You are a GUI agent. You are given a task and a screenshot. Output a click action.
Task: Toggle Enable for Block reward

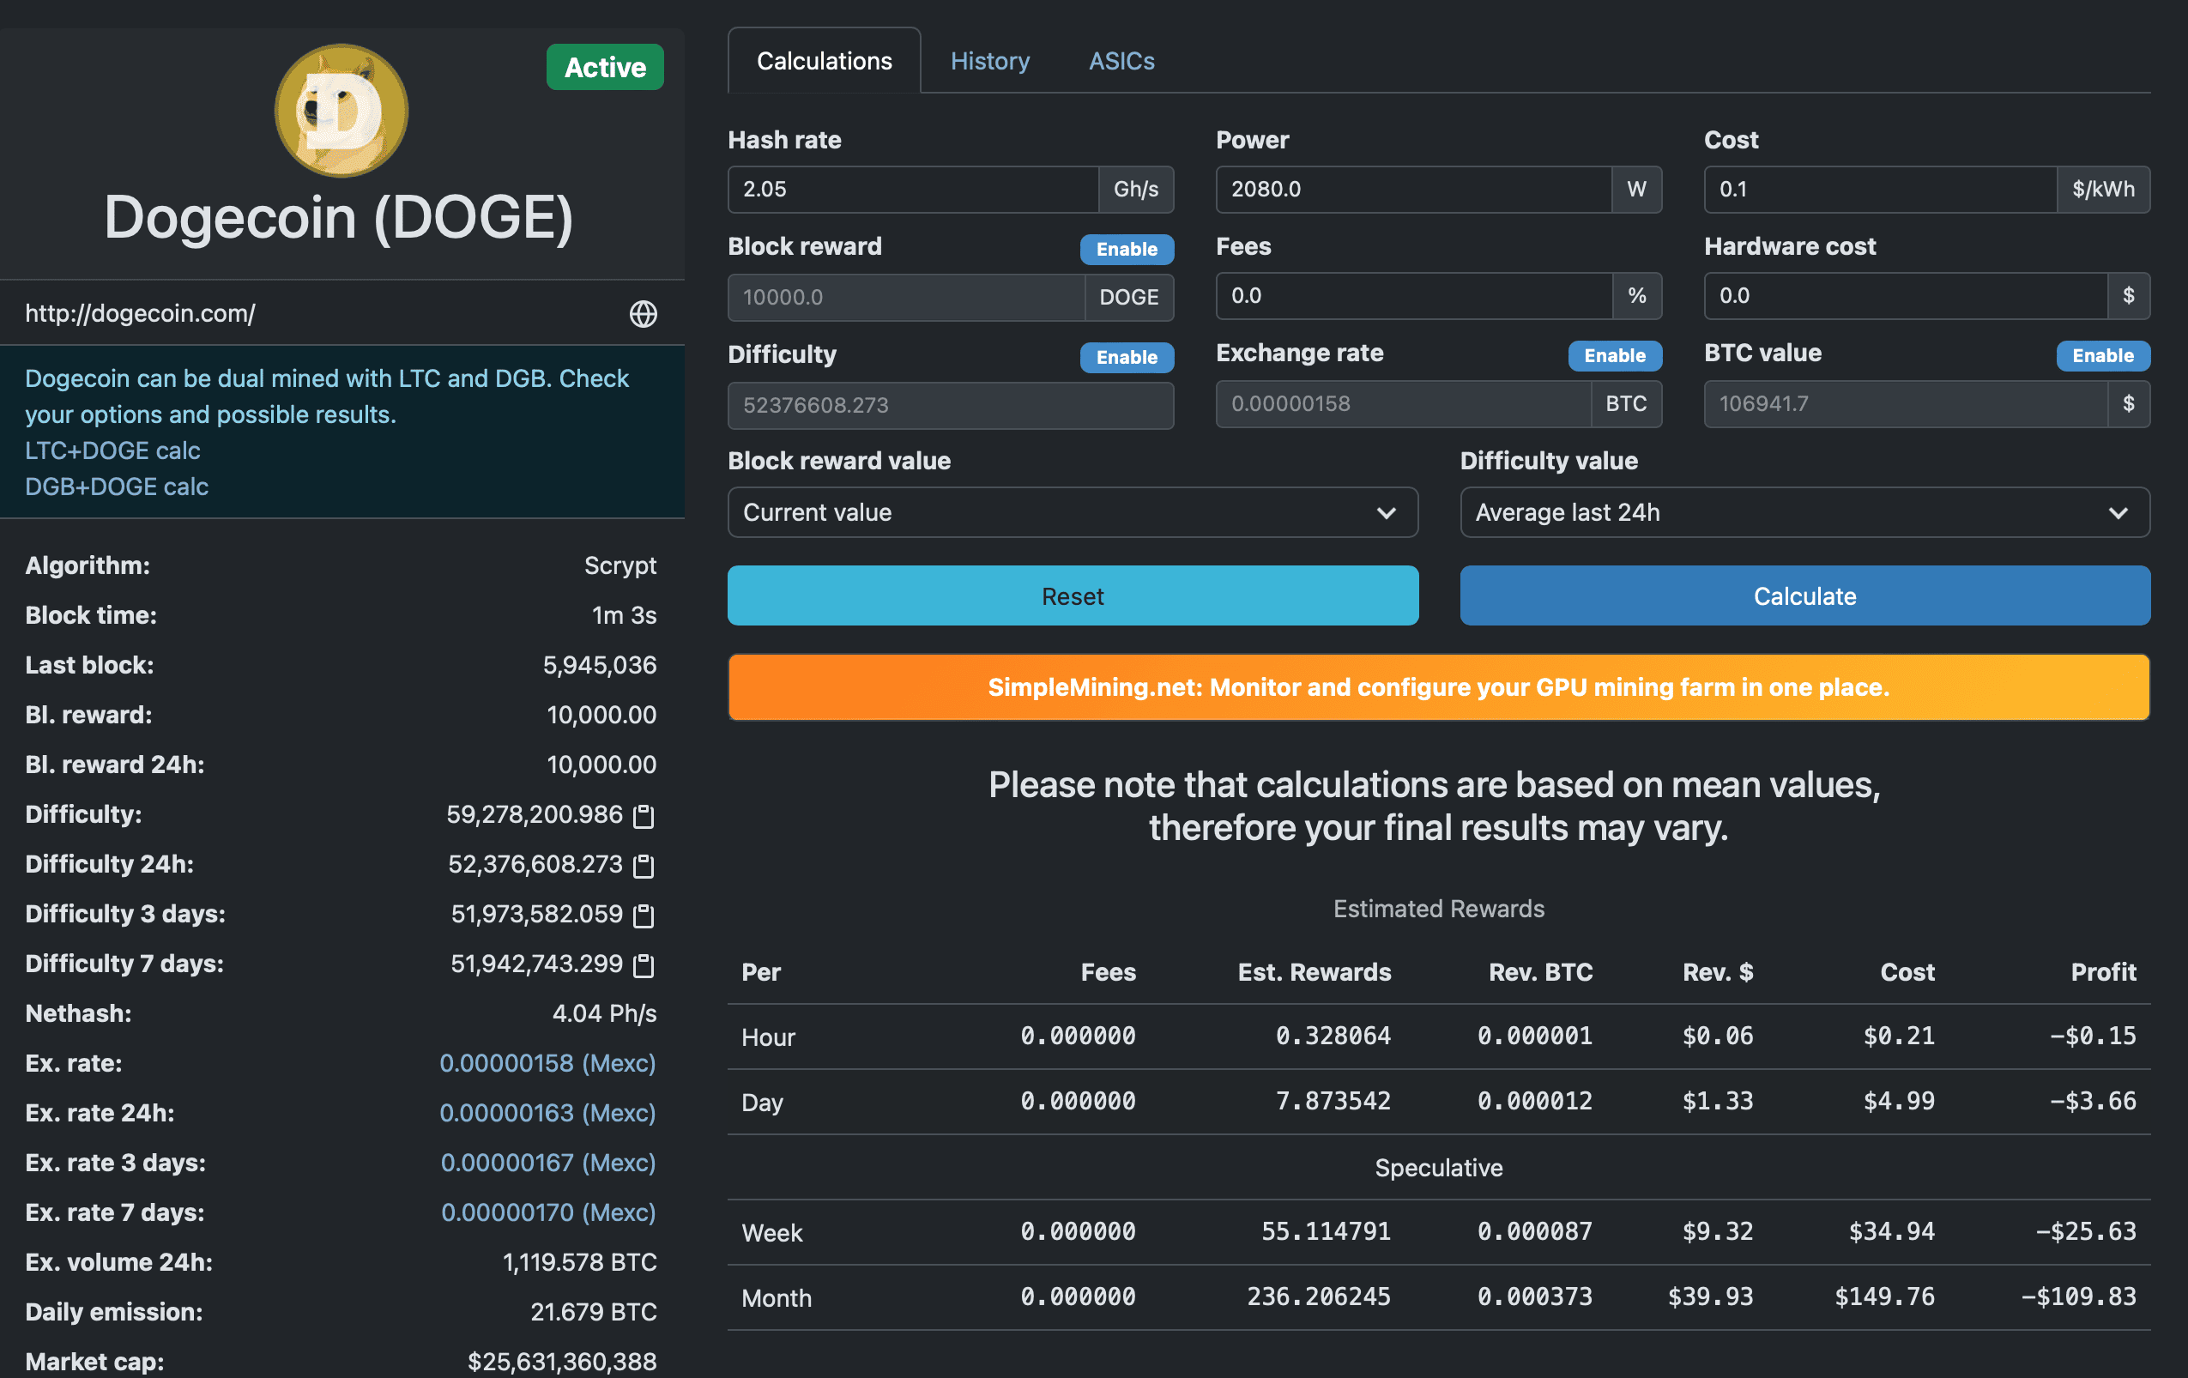click(1126, 249)
